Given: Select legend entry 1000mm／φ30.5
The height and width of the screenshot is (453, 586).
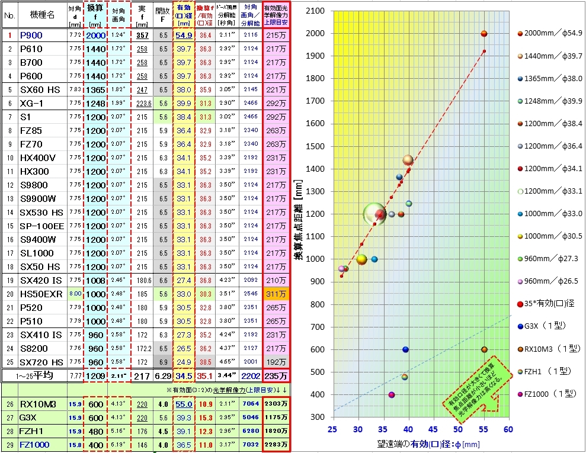Looking at the screenshot, I should 550,236.
